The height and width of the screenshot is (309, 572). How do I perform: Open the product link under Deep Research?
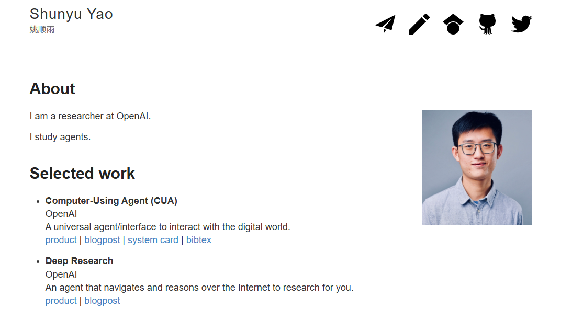[x=61, y=301]
